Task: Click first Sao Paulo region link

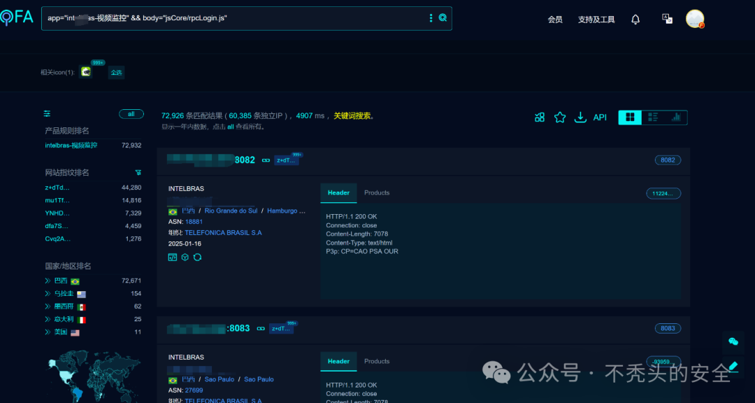Action: [220, 379]
